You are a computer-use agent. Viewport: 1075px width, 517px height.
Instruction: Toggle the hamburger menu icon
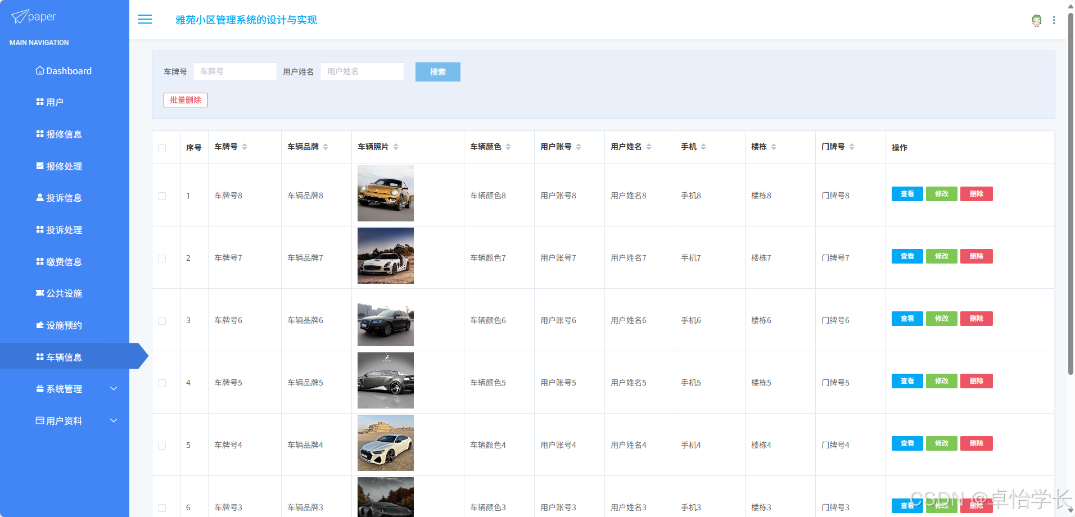coord(145,20)
